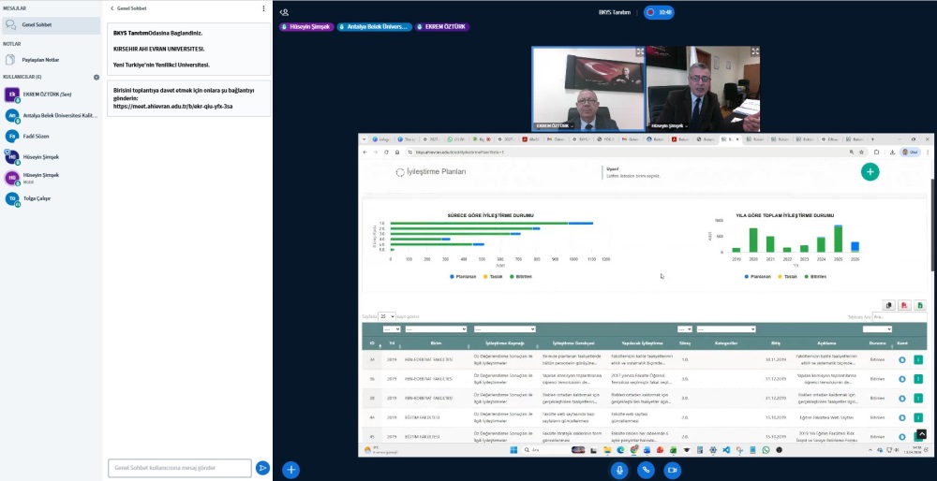Image resolution: width=937 pixels, height=481 pixels.
Task: Open Fadıl Sözen's user options
Action: pyautogui.click(x=35, y=136)
